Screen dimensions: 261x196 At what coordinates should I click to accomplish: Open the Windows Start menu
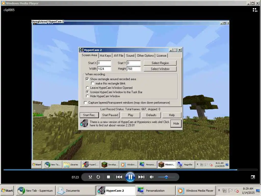[7, 190]
